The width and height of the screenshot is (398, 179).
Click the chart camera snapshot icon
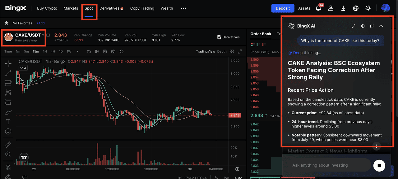pyautogui.click(x=113, y=51)
